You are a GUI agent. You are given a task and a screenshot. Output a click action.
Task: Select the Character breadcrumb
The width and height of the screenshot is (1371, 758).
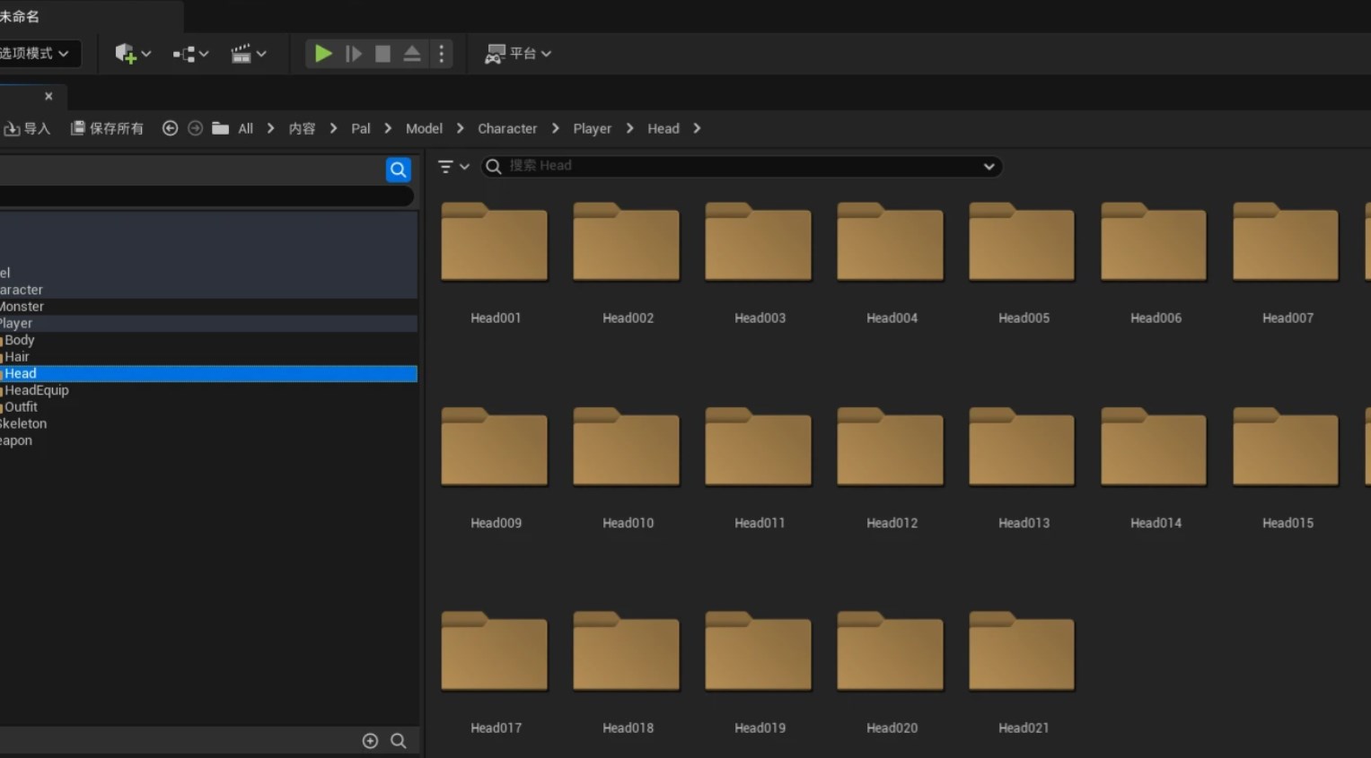pos(507,128)
